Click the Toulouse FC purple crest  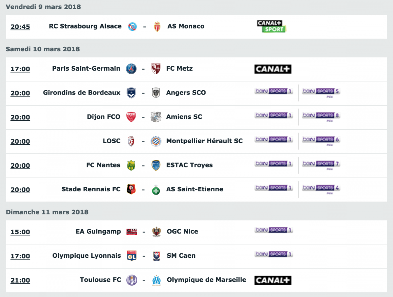coord(132,280)
